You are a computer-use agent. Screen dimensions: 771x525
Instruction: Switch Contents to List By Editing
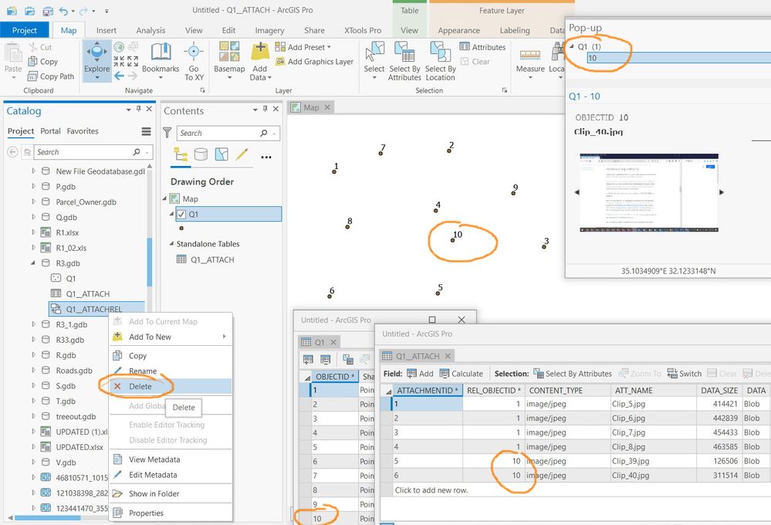[x=242, y=155]
